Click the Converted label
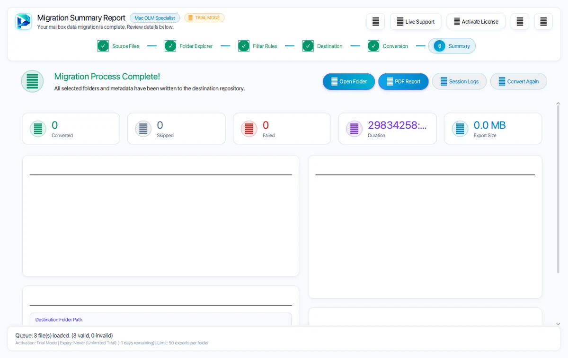 click(x=62, y=135)
